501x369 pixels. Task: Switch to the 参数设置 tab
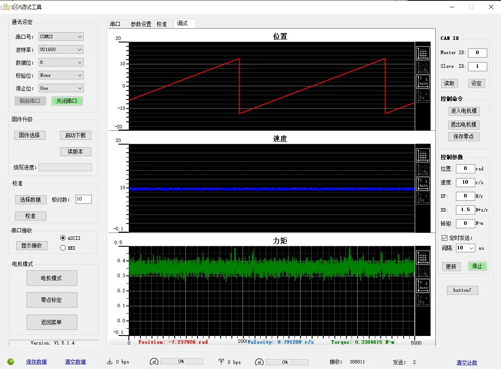pos(141,24)
